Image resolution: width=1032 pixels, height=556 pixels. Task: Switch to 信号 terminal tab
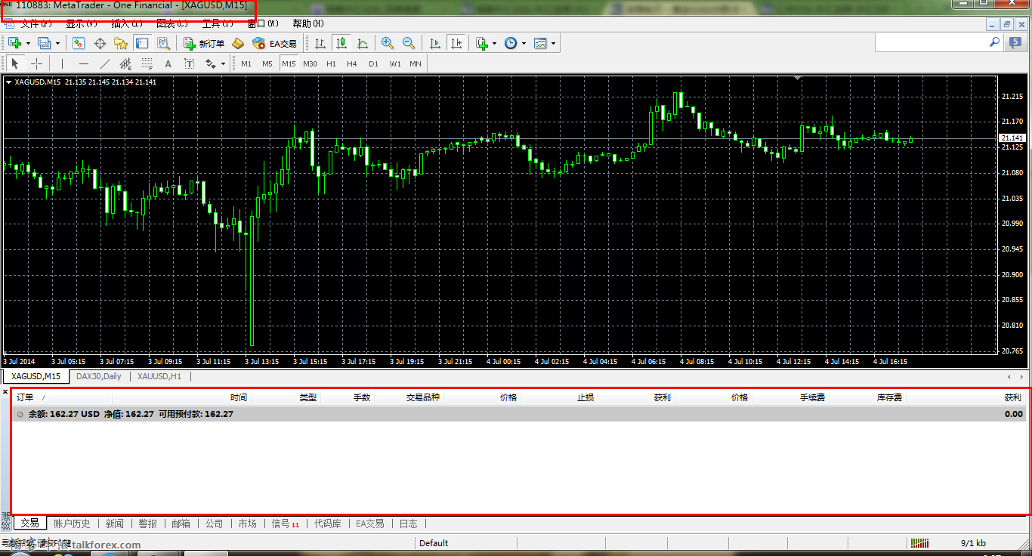click(285, 524)
